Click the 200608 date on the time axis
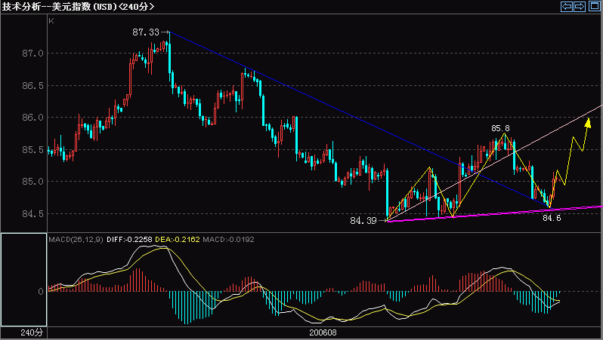The width and height of the screenshot is (603, 340). (x=323, y=332)
